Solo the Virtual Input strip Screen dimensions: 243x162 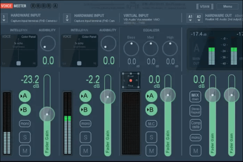(151, 137)
